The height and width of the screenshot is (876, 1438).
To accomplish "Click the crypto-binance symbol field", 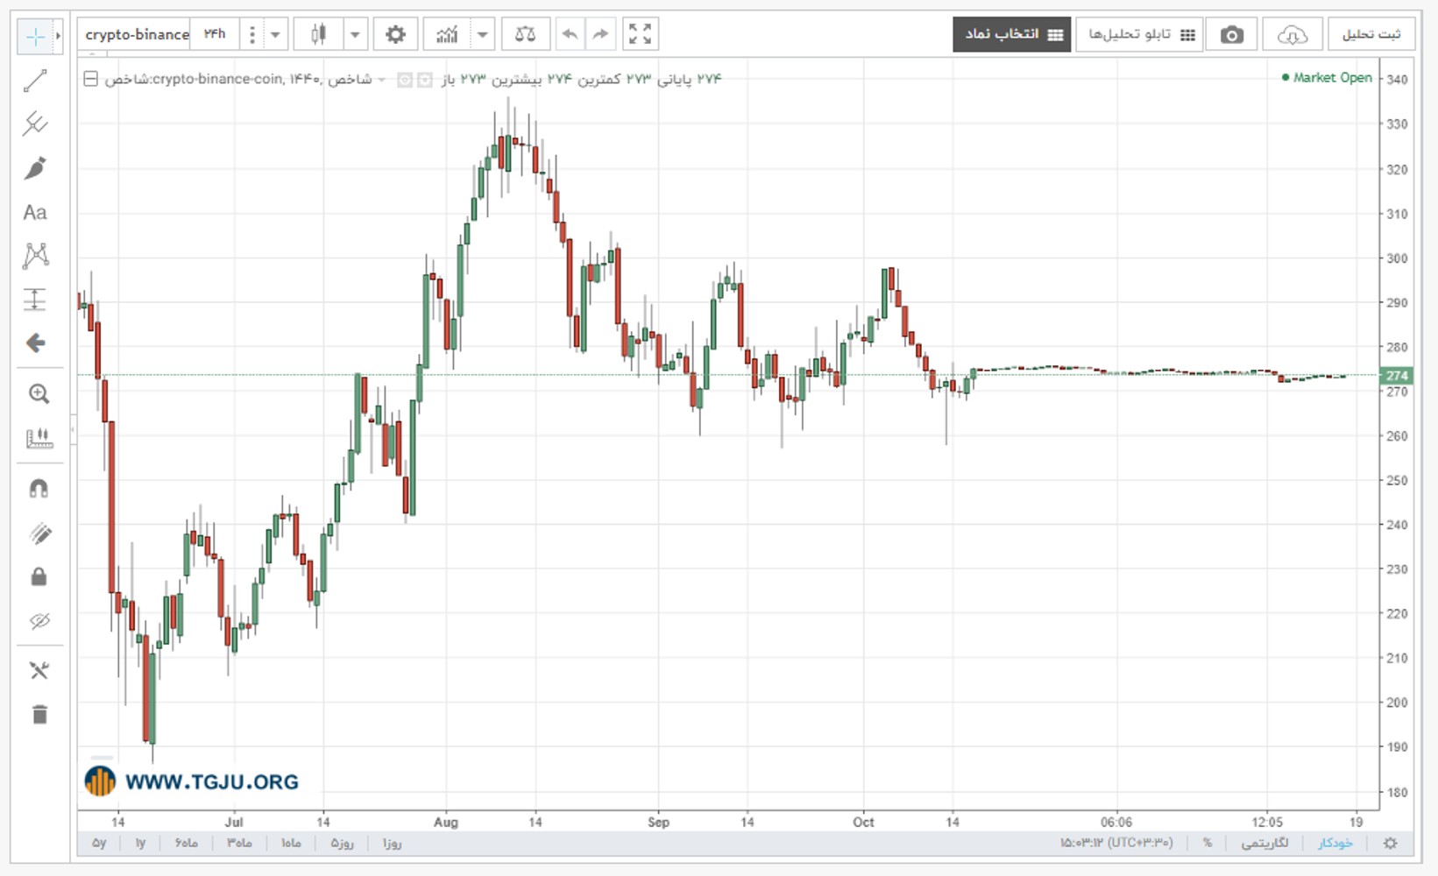I will [137, 34].
